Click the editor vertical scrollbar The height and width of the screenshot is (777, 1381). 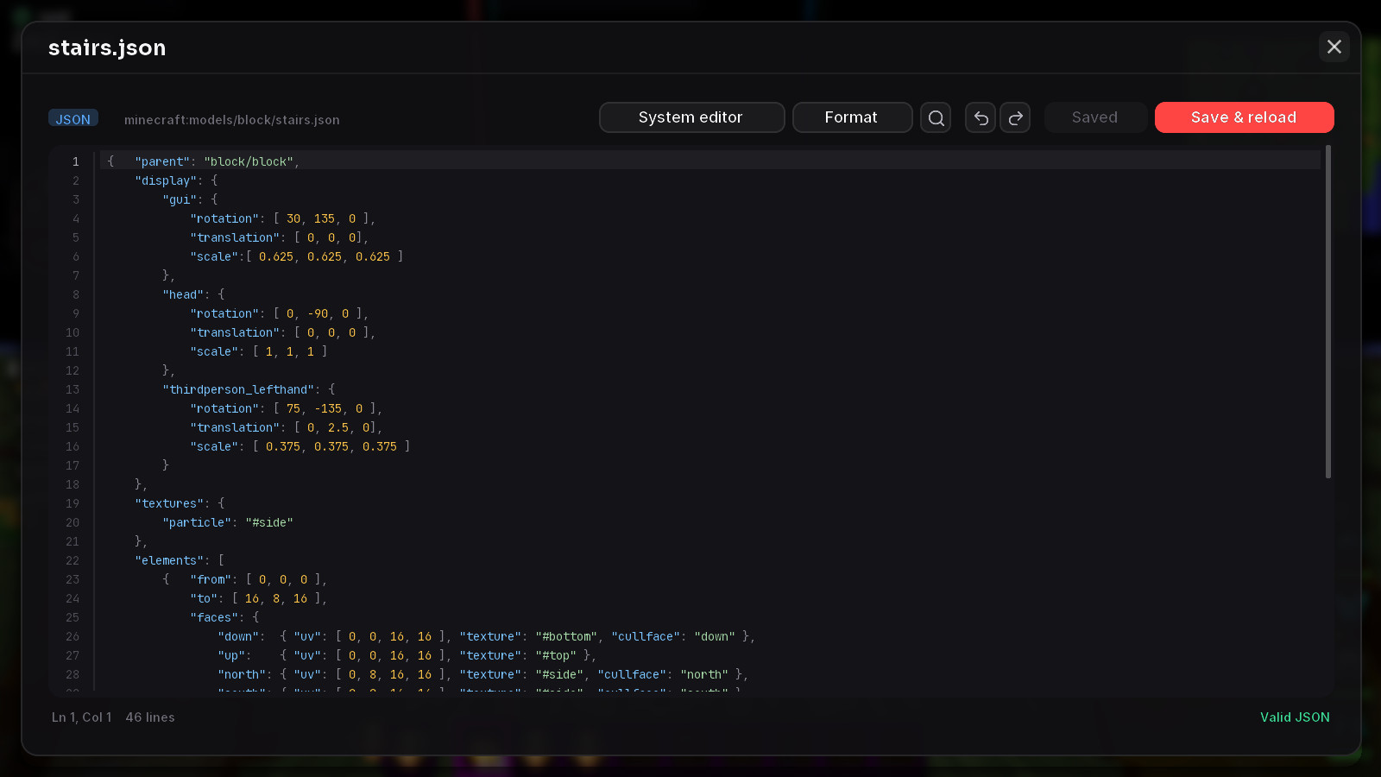coord(1328,312)
